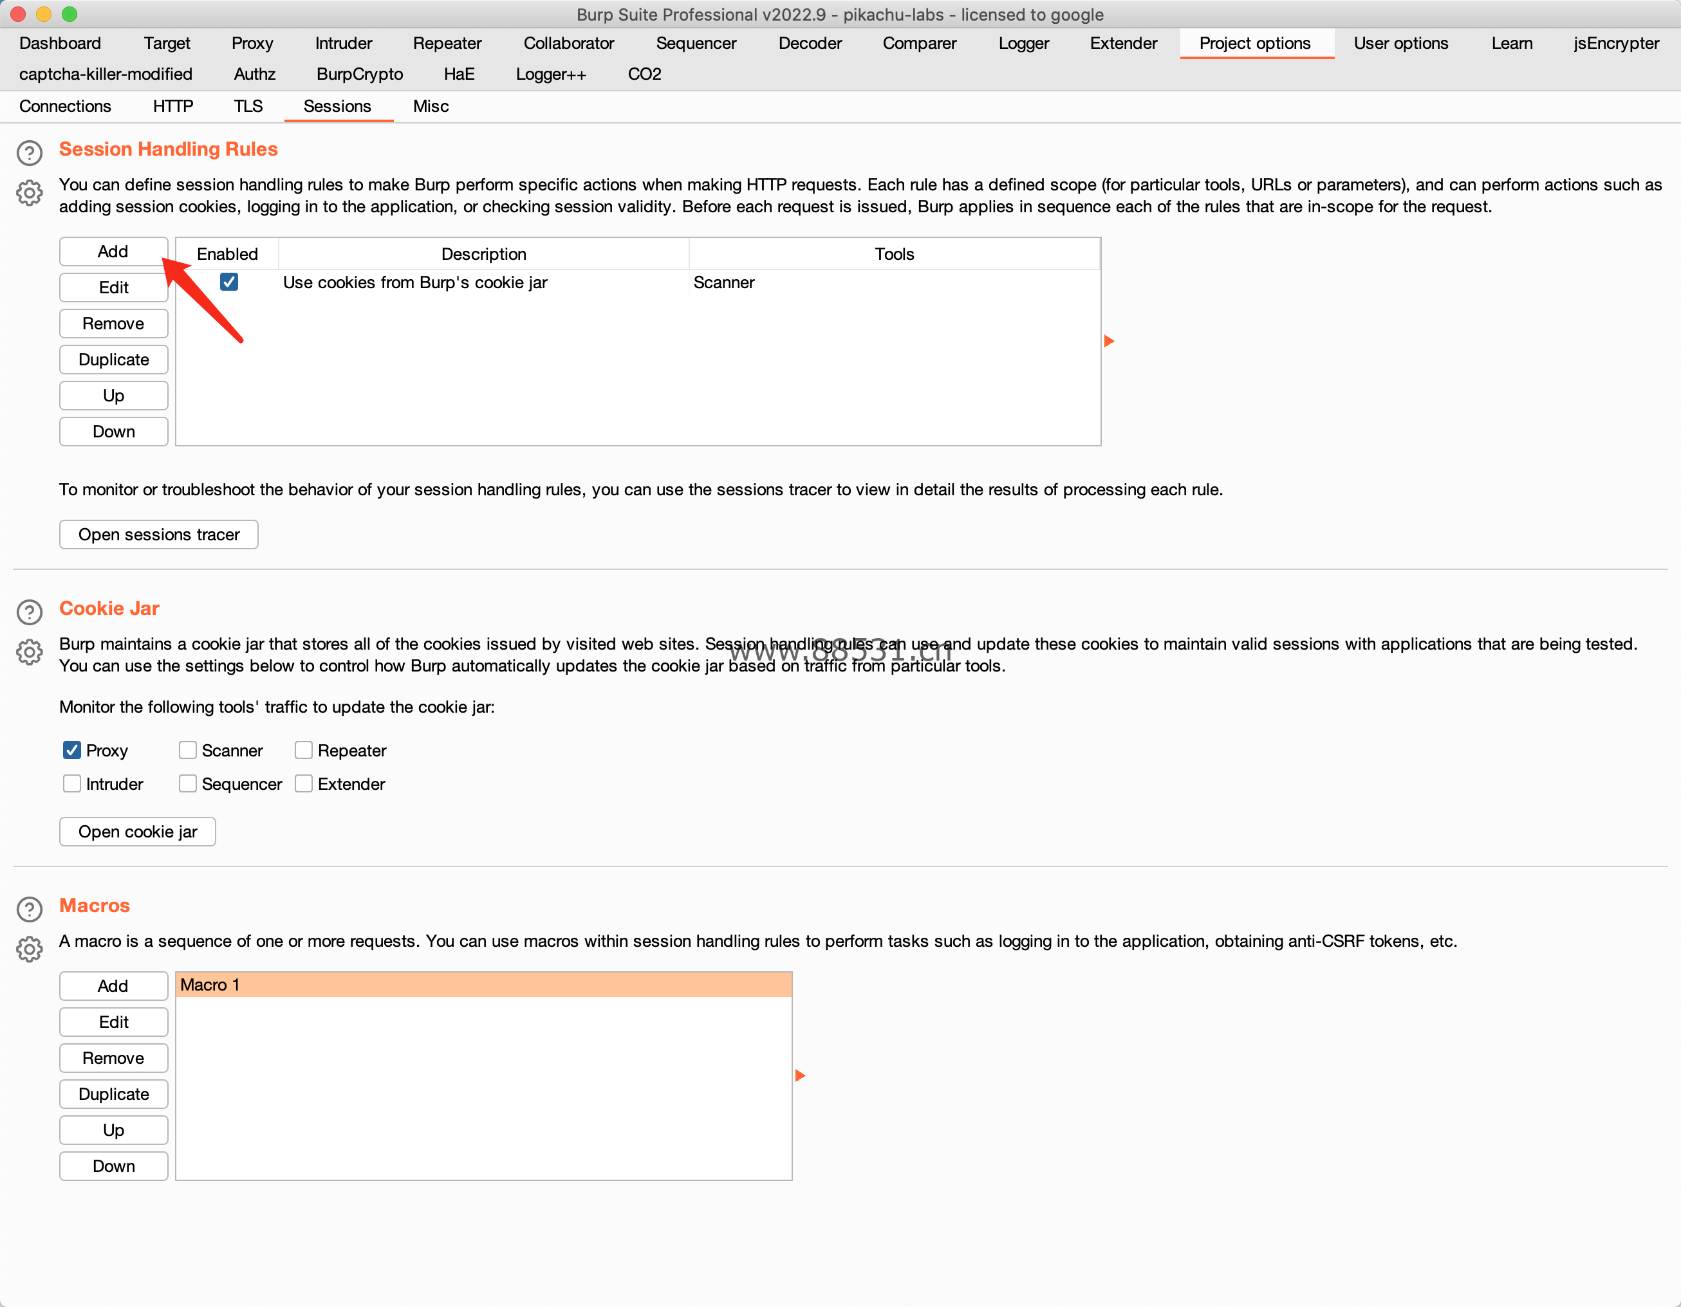Click the Tools column header

pos(895,254)
